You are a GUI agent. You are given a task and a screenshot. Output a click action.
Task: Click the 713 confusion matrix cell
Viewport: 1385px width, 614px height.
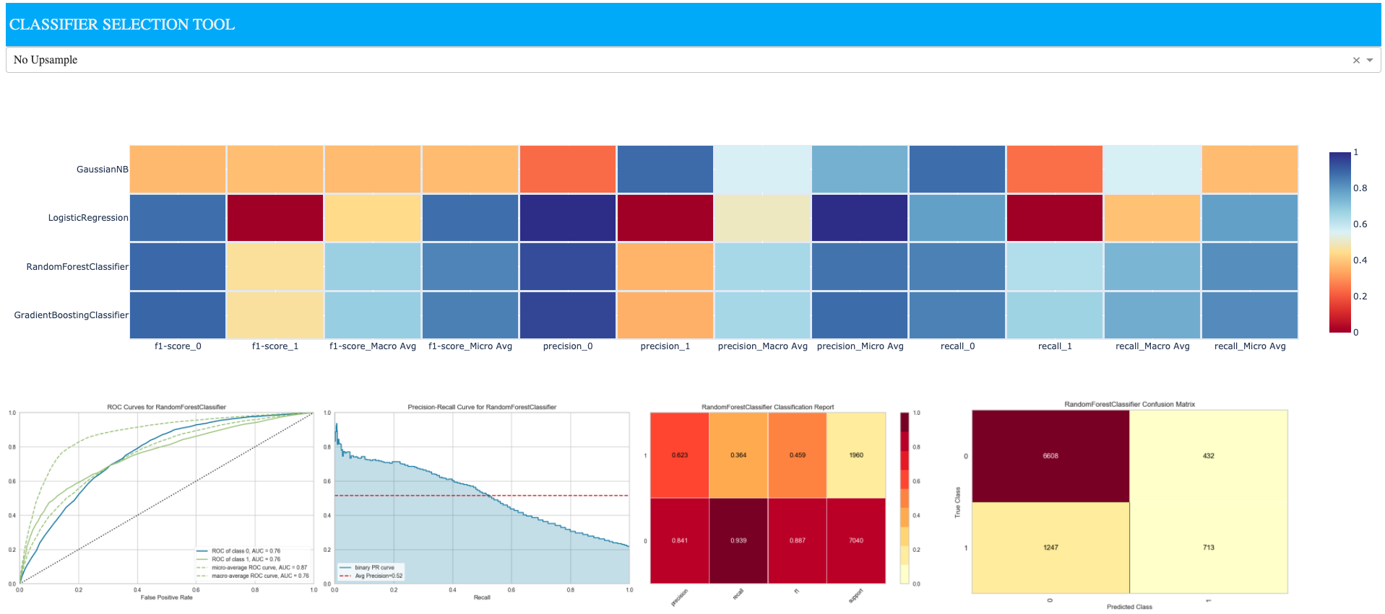click(1209, 548)
